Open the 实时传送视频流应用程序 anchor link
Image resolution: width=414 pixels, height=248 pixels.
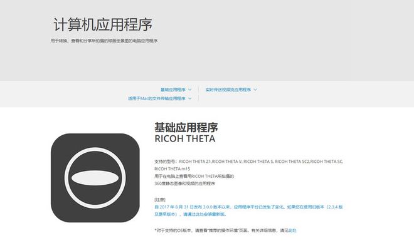point(228,90)
